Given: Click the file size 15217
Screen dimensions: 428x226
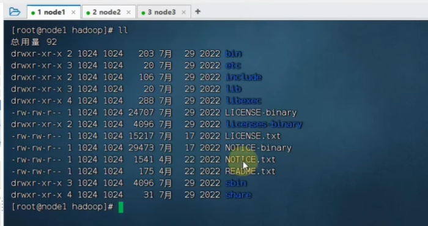Looking at the screenshot, I should [141, 136].
